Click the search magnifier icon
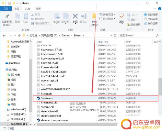The height and width of the screenshot is (131, 162). 157,35
